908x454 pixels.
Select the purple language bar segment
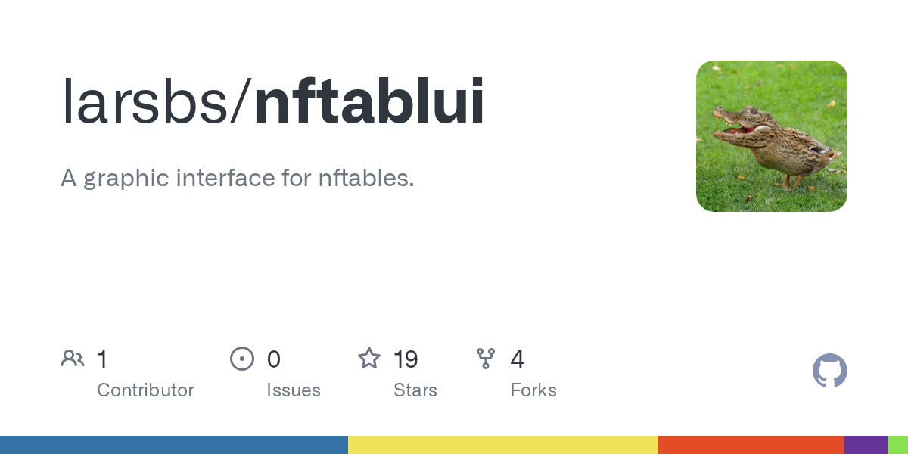(x=866, y=445)
